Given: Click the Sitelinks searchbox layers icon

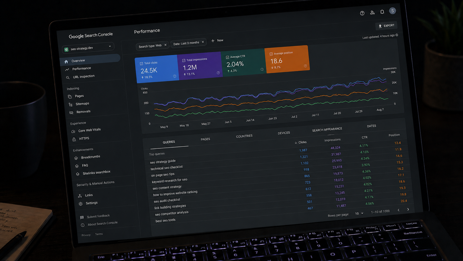Looking at the screenshot, I should [x=78, y=174].
